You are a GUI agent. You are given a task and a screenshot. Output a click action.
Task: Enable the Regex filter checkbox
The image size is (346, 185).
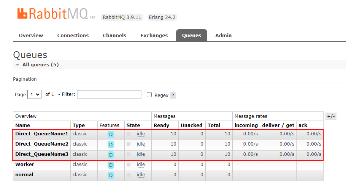click(x=149, y=95)
